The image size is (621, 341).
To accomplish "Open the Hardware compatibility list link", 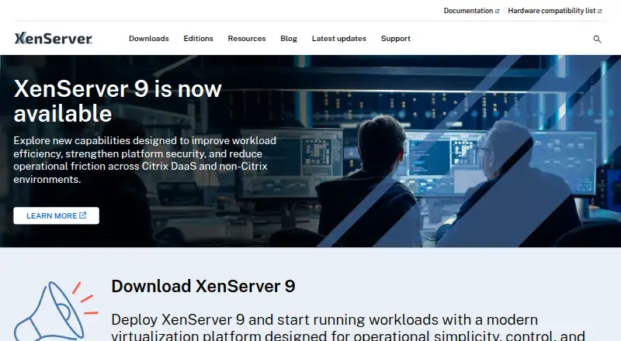I will (555, 11).
